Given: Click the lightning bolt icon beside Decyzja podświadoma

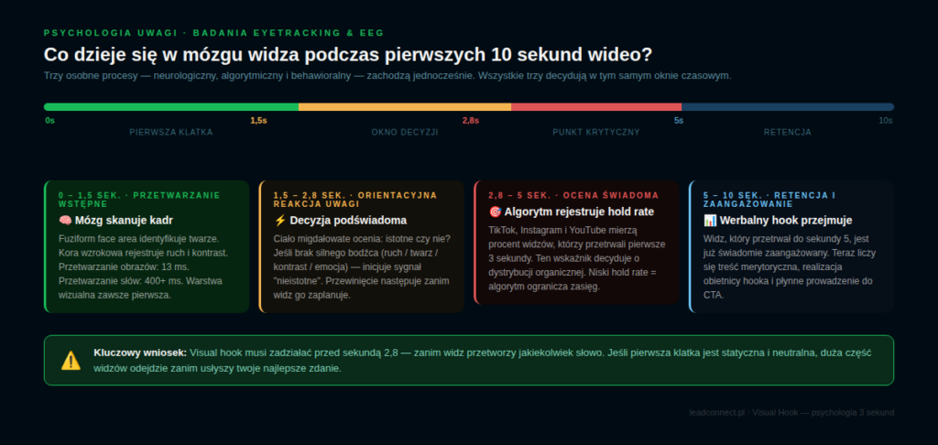Looking at the screenshot, I should [280, 221].
